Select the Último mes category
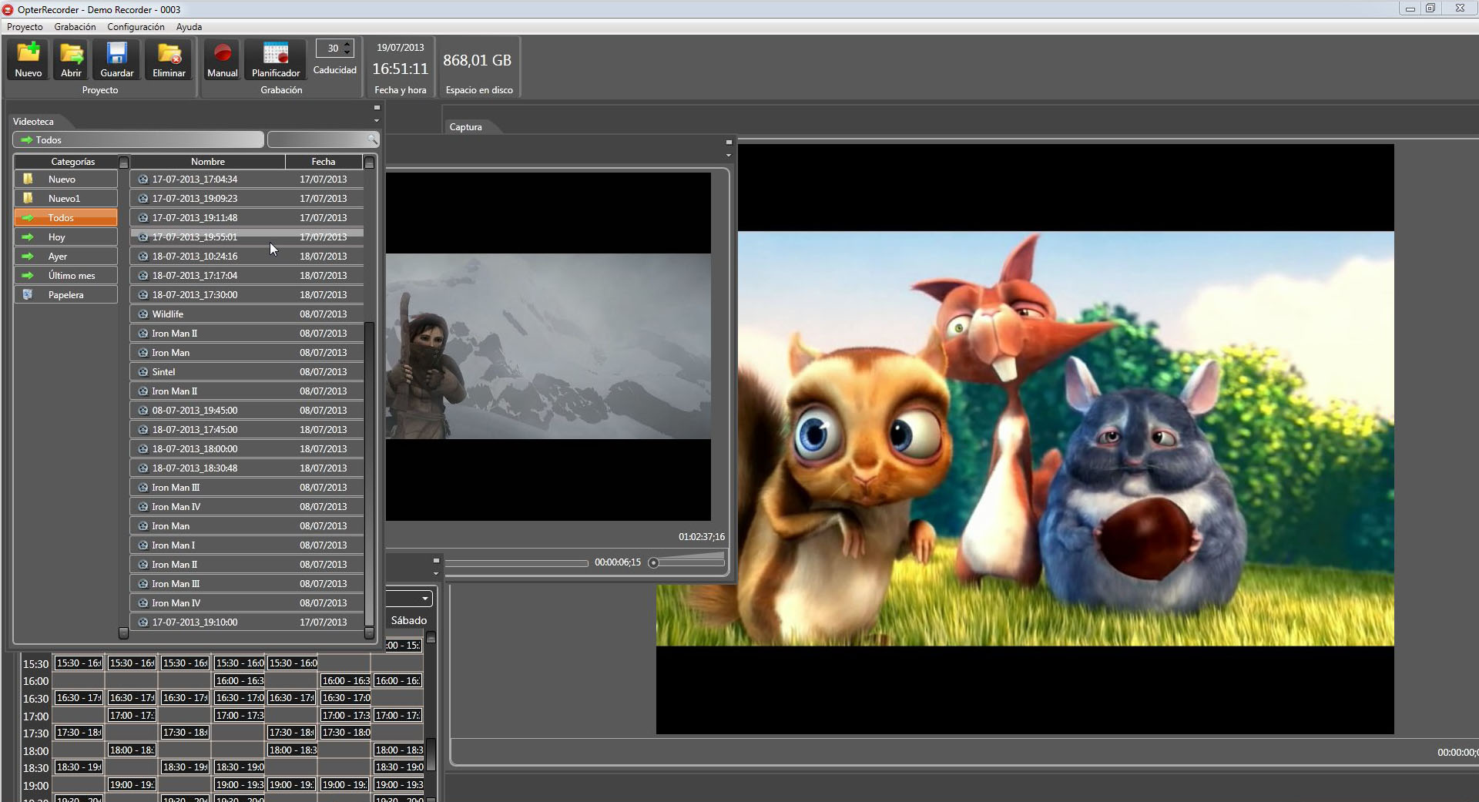Viewport: 1479px width, 802px height. [71, 276]
